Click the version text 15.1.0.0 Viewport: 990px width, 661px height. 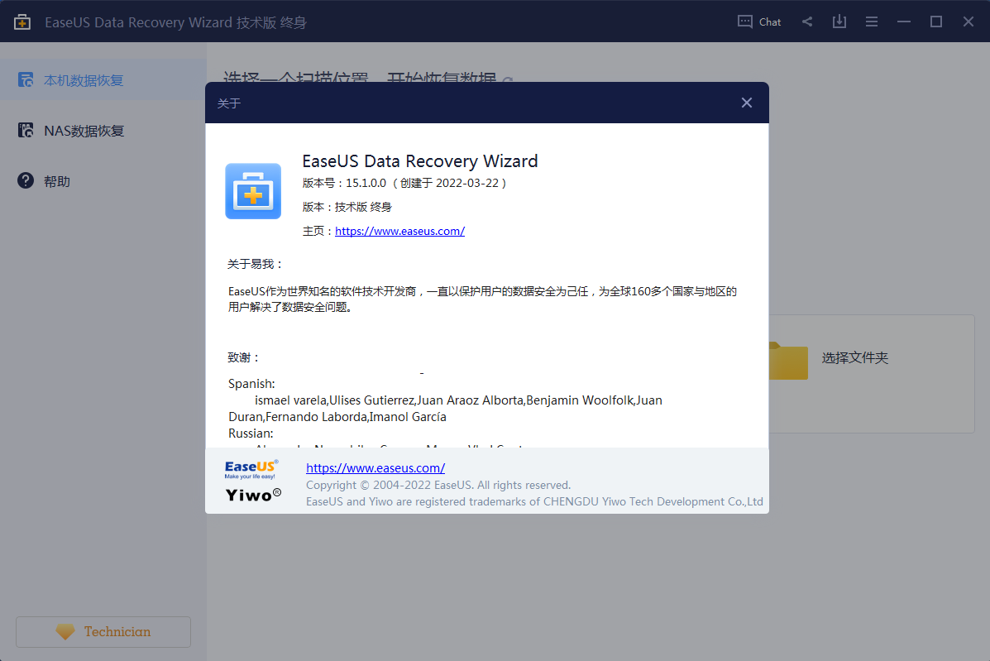tap(366, 183)
